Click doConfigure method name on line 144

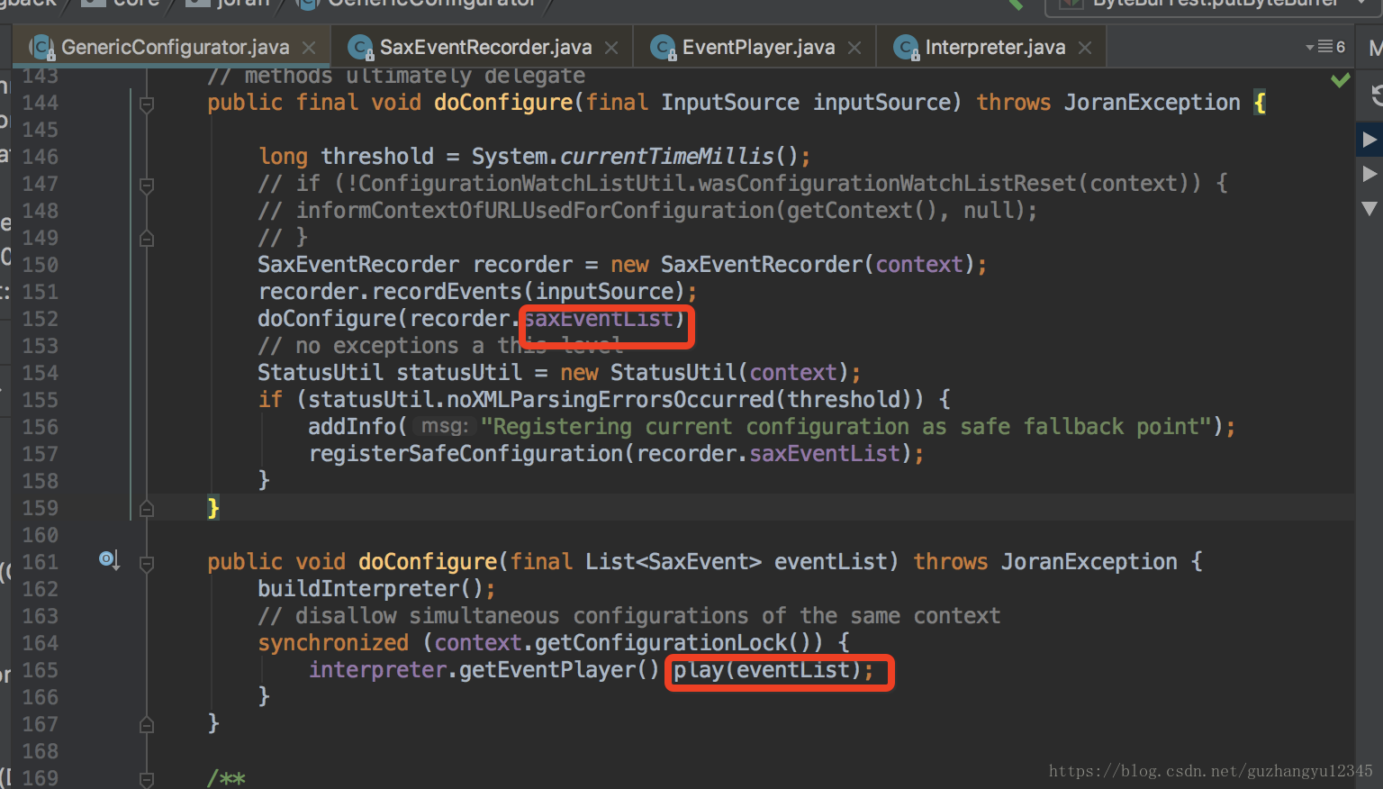pyautogui.click(x=503, y=103)
